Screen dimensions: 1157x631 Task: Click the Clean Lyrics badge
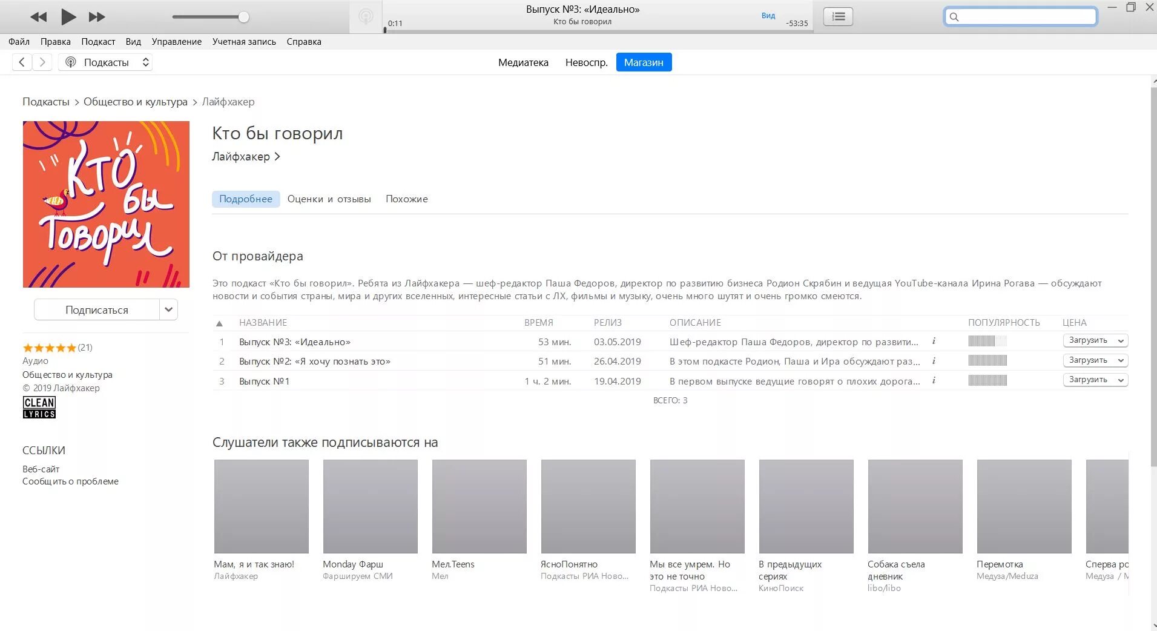click(x=39, y=408)
